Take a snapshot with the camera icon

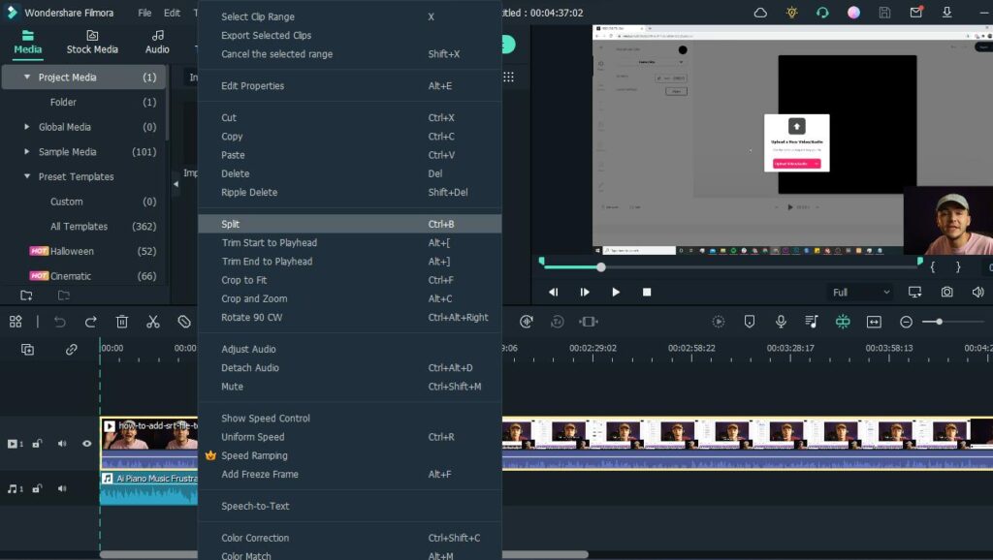click(x=946, y=292)
